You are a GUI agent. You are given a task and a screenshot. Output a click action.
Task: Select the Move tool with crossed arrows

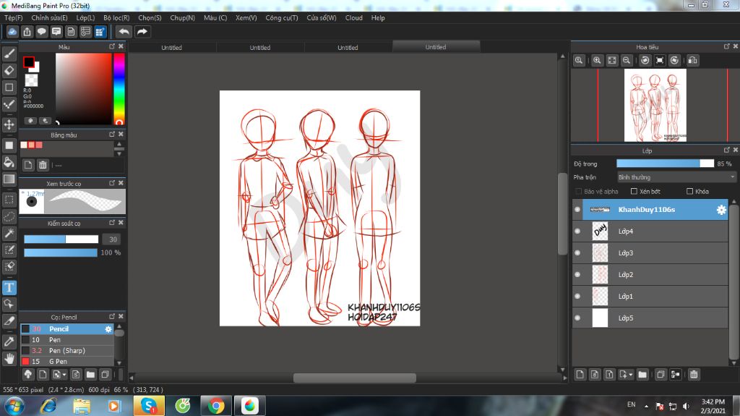click(x=9, y=124)
